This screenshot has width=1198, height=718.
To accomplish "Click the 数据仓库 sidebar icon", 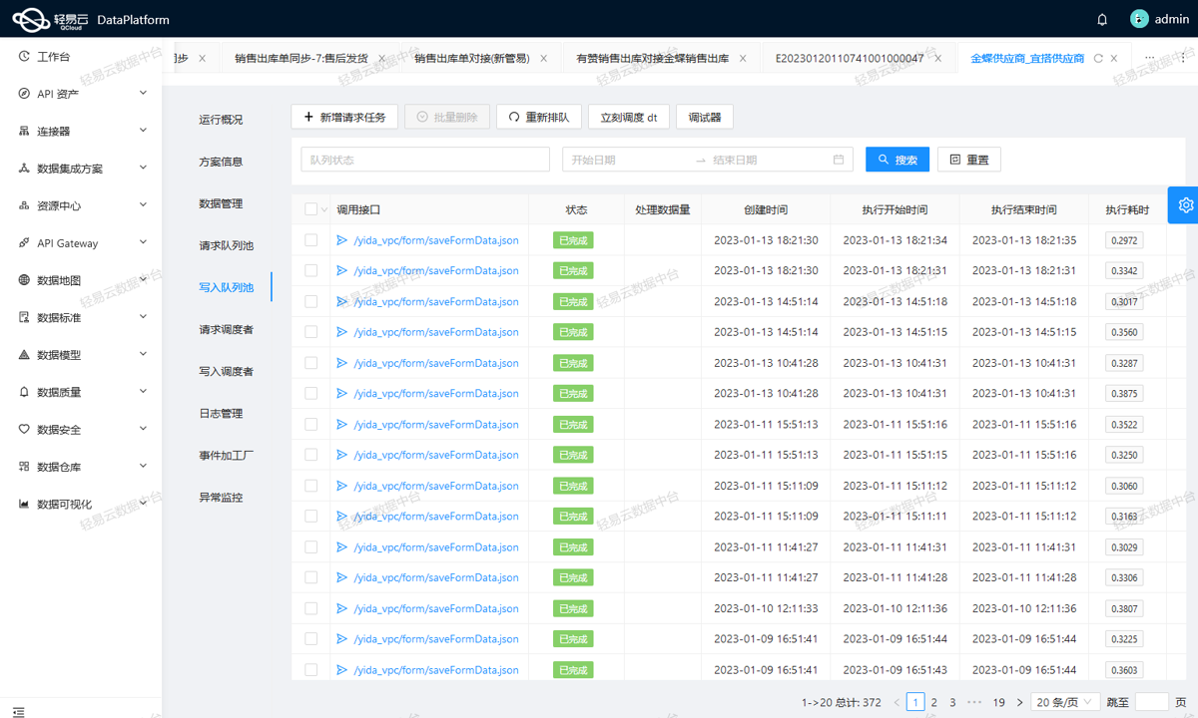I will point(24,467).
